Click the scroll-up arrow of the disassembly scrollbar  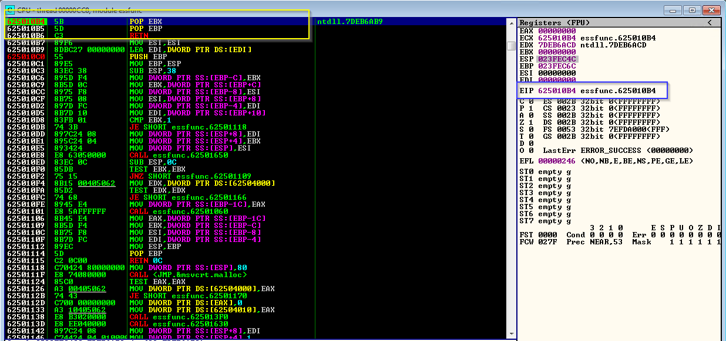coord(512,22)
